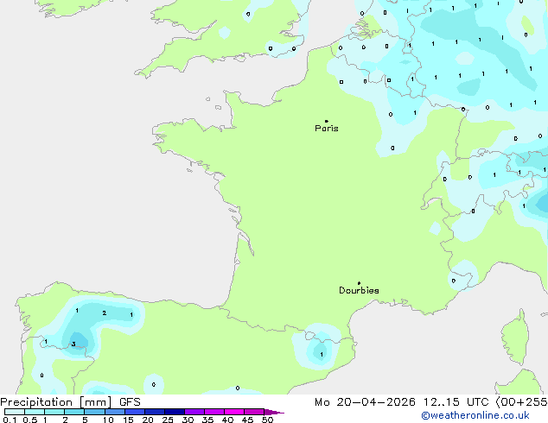Pick the 1–2 mm legend swatch
Viewport: 548px width, 423px height.
tap(54, 412)
